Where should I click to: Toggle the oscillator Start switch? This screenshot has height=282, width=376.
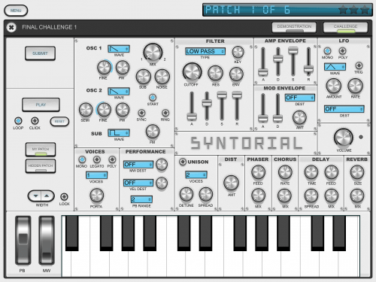pos(153,97)
